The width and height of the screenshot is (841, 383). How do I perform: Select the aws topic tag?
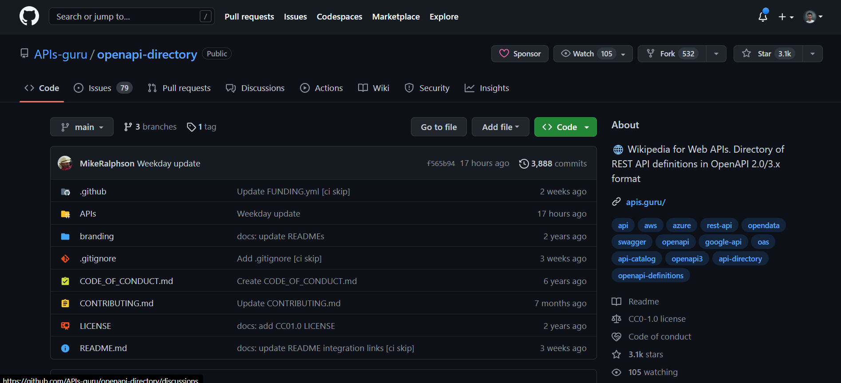[651, 225]
